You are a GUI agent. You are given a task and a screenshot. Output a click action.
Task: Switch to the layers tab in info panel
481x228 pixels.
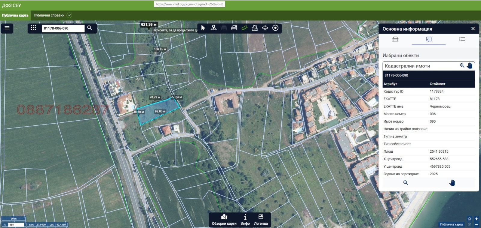pos(395,39)
